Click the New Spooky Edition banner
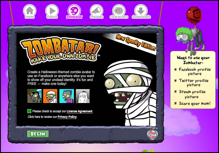The height and width of the screenshot is (153, 219). click(x=136, y=42)
